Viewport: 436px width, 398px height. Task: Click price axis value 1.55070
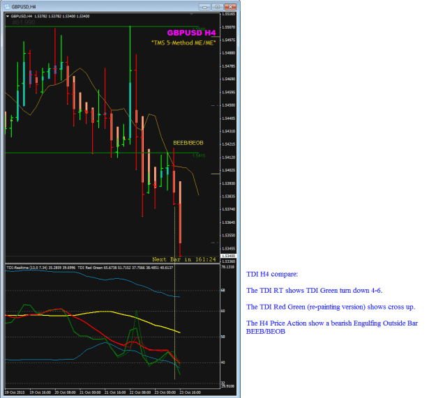[229, 27]
